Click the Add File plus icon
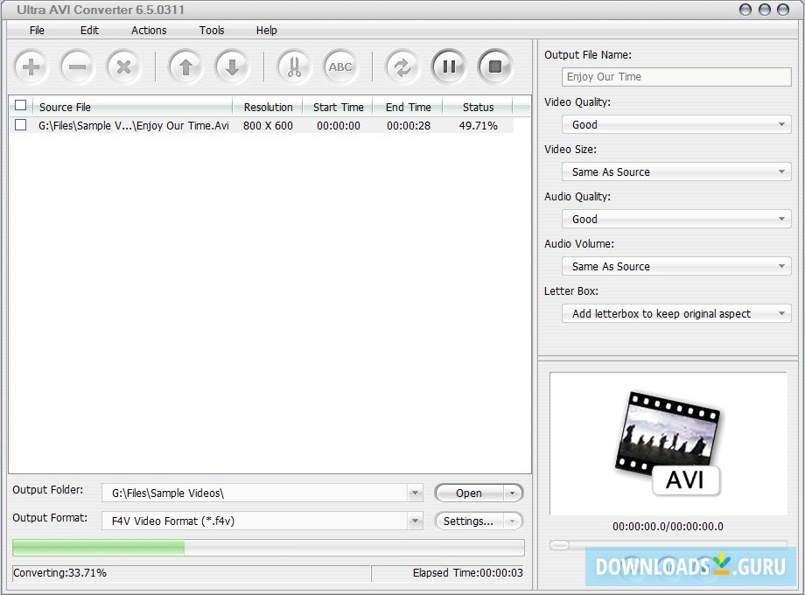Image resolution: width=805 pixels, height=595 pixels. (31, 66)
